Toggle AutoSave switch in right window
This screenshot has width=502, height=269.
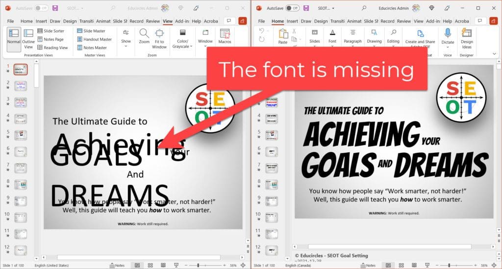[x=292, y=8]
